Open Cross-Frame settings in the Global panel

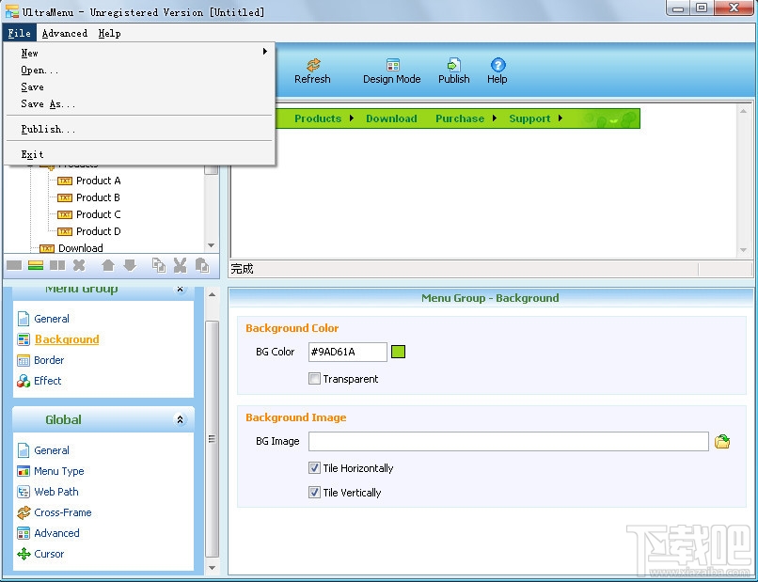pos(61,512)
